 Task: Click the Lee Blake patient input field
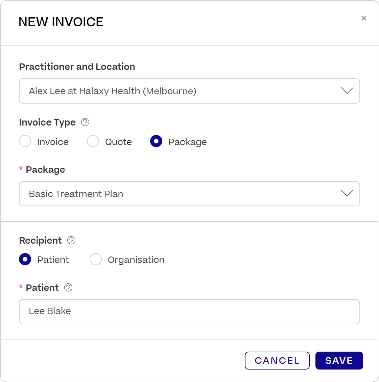(189, 311)
